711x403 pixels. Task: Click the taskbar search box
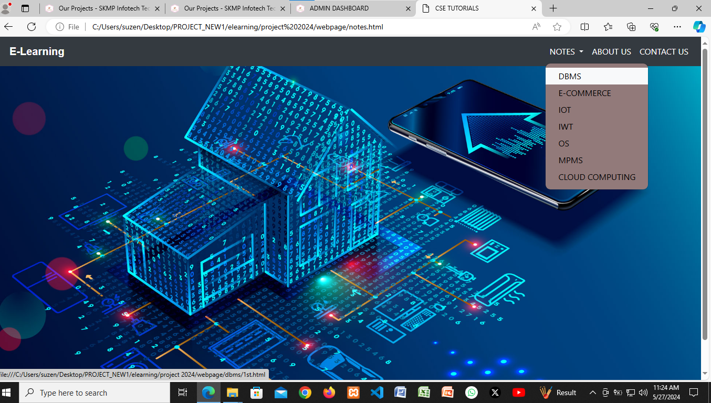click(x=95, y=393)
